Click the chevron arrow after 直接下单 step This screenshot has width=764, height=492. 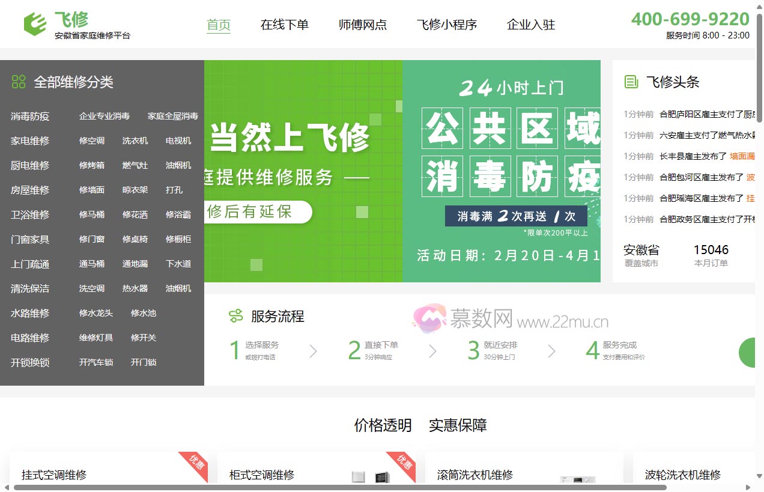click(x=432, y=351)
